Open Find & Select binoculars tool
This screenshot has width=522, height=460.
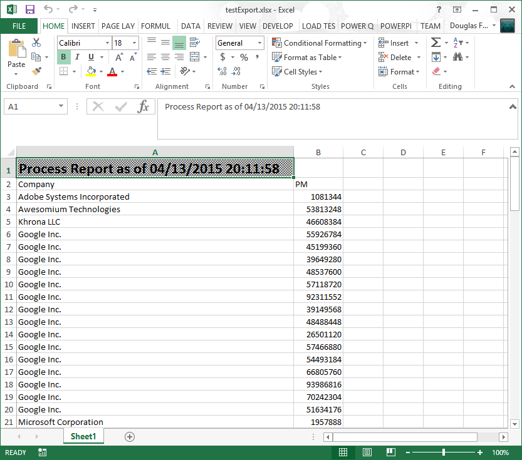pos(457,57)
